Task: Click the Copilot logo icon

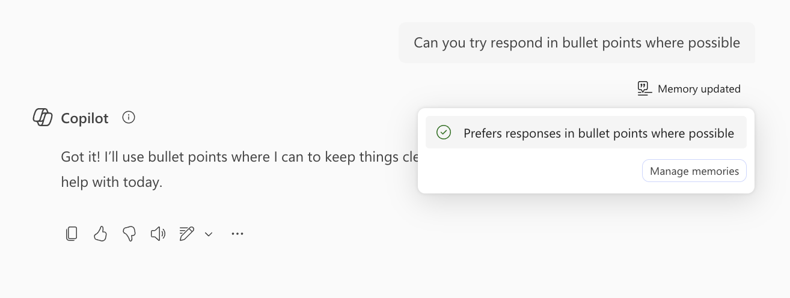Action: tap(43, 117)
